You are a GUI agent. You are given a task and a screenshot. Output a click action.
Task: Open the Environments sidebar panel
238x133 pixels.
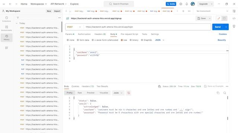7,28
